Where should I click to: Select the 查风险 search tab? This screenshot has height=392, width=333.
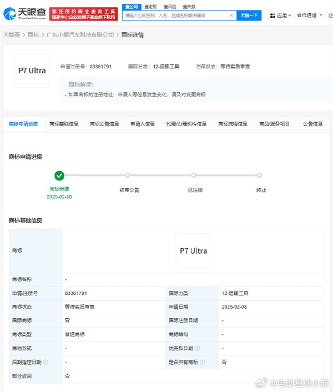click(x=170, y=6)
